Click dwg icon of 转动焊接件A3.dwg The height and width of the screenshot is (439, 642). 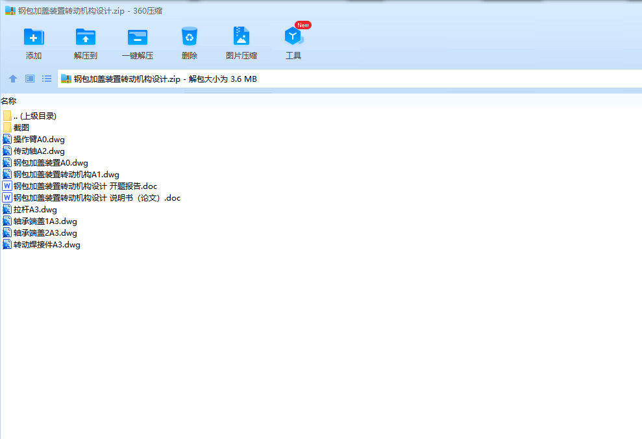(x=7, y=244)
